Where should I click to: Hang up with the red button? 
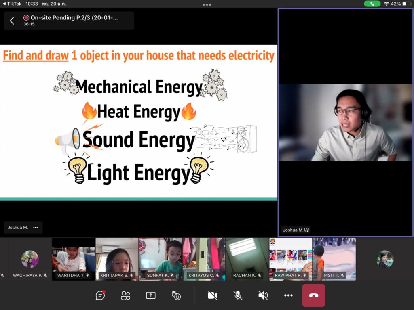(x=313, y=295)
